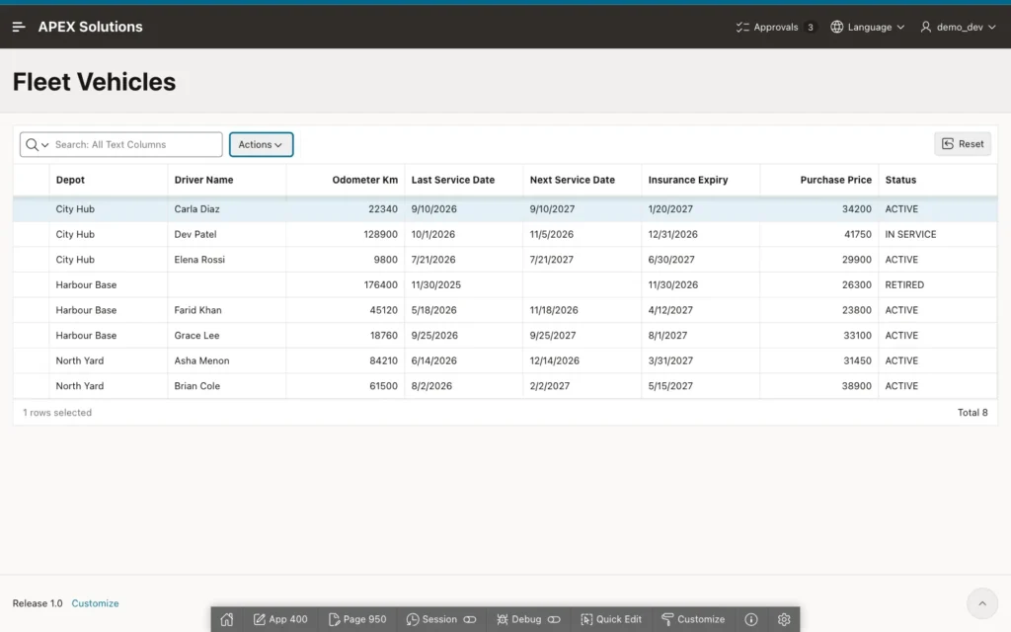This screenshot has width=1011, height=632.
Task: Toggle the Session switch in developer toolbar
Action: pyautogui.click(x=470, y=619)
